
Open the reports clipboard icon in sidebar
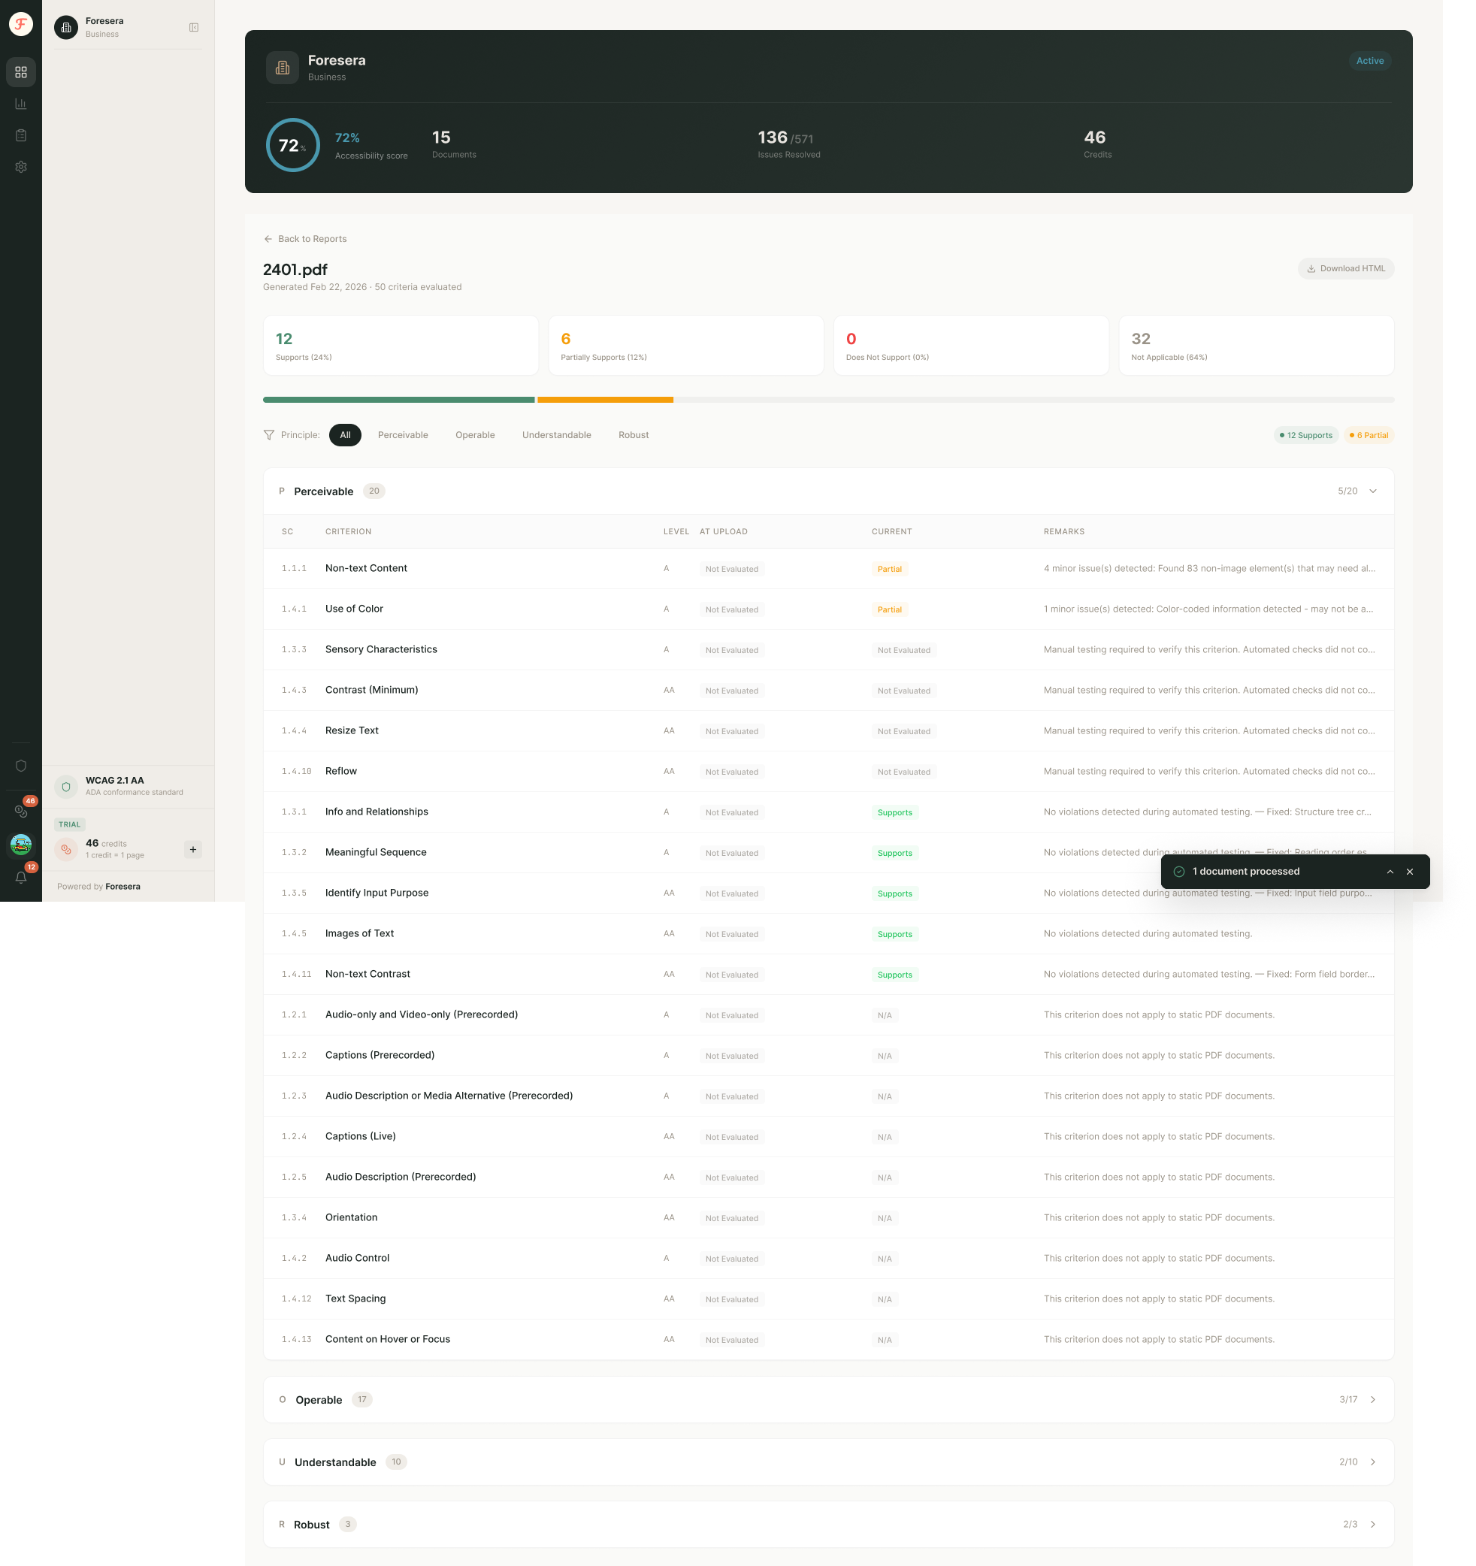[21, 135]
